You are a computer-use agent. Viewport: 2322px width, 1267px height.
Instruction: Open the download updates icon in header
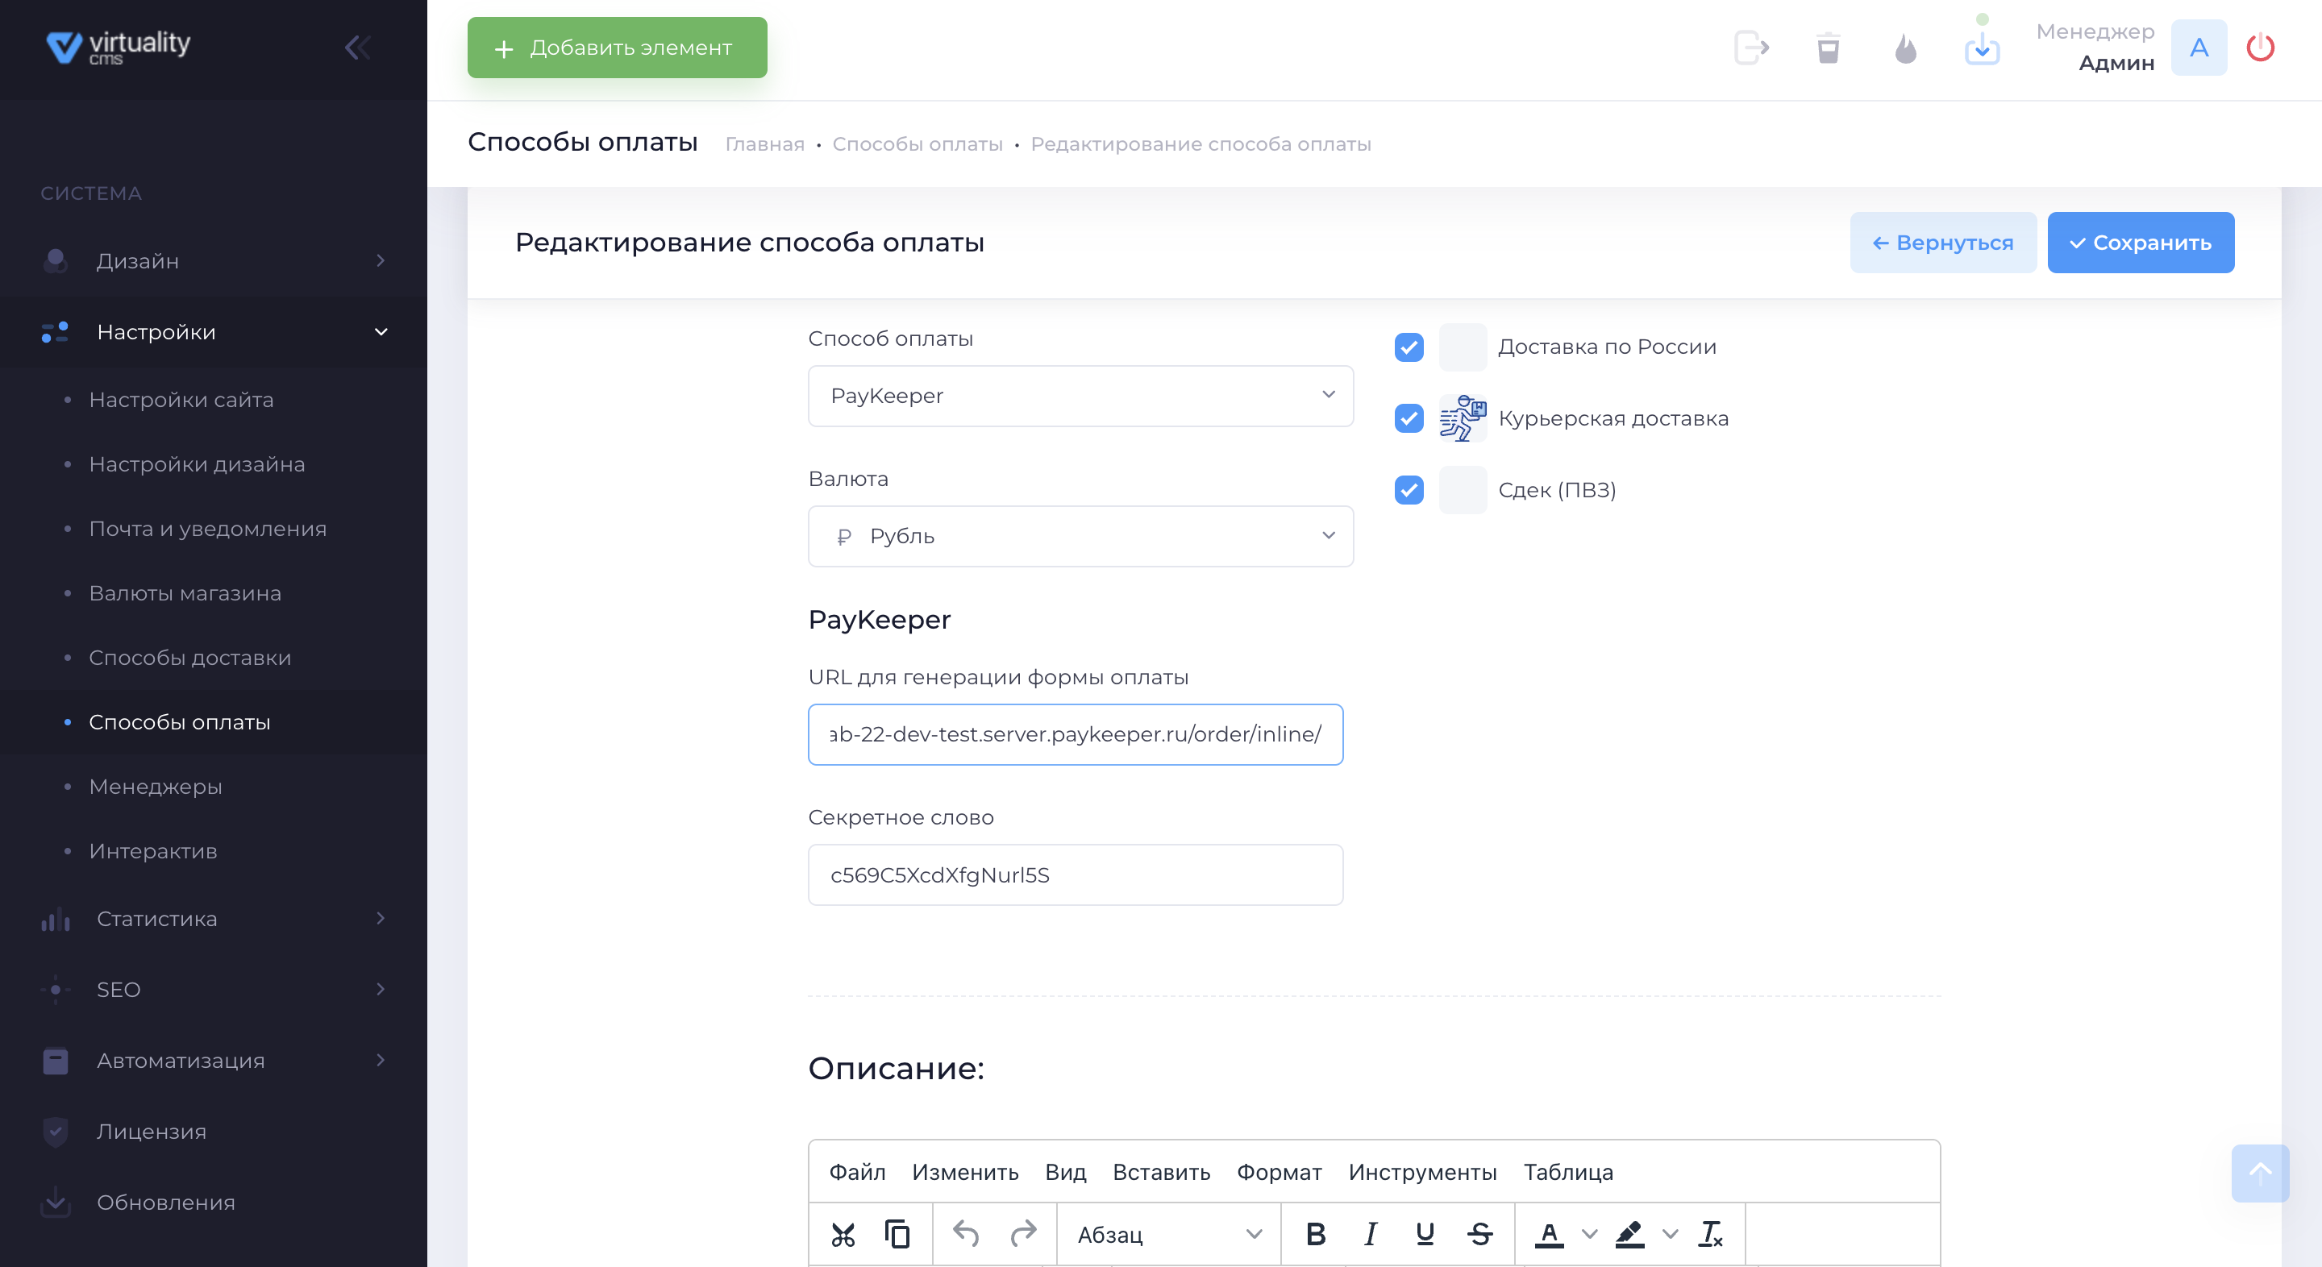tap(1981, 48)
